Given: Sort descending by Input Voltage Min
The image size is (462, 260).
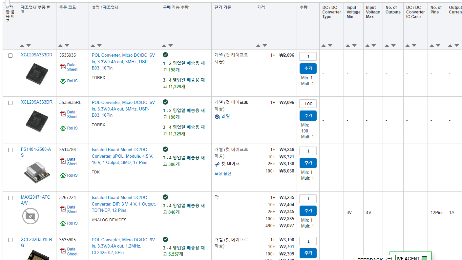Looking at the screenshot, I should [354, 46].
